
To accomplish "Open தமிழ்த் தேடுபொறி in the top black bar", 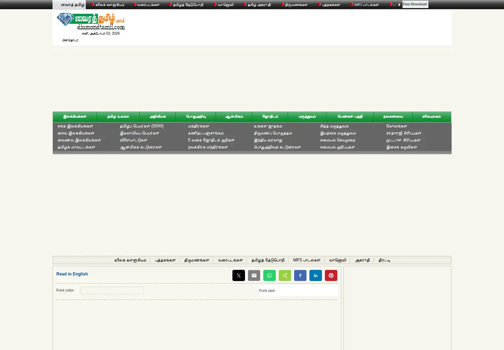I will [188, 5].
